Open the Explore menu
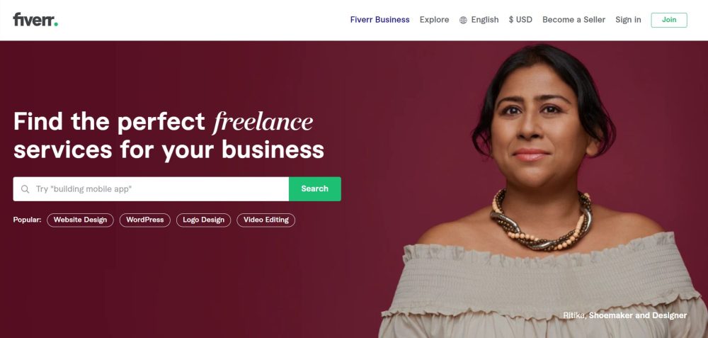 click(435, 20)
